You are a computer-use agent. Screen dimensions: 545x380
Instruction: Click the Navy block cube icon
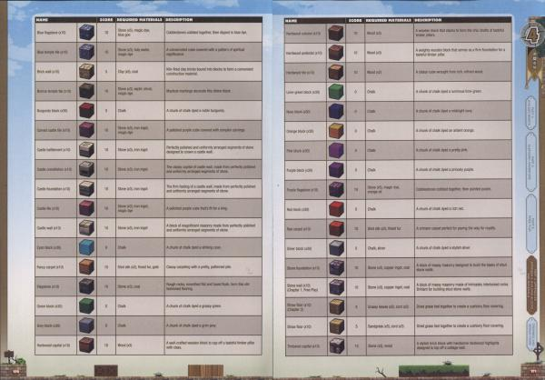click(336, 111)
